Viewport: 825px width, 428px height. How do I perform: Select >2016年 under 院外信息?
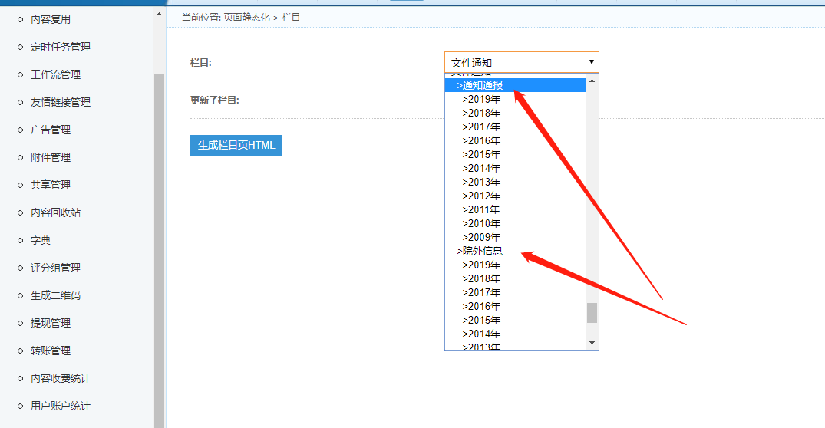(x=515, y=306)
